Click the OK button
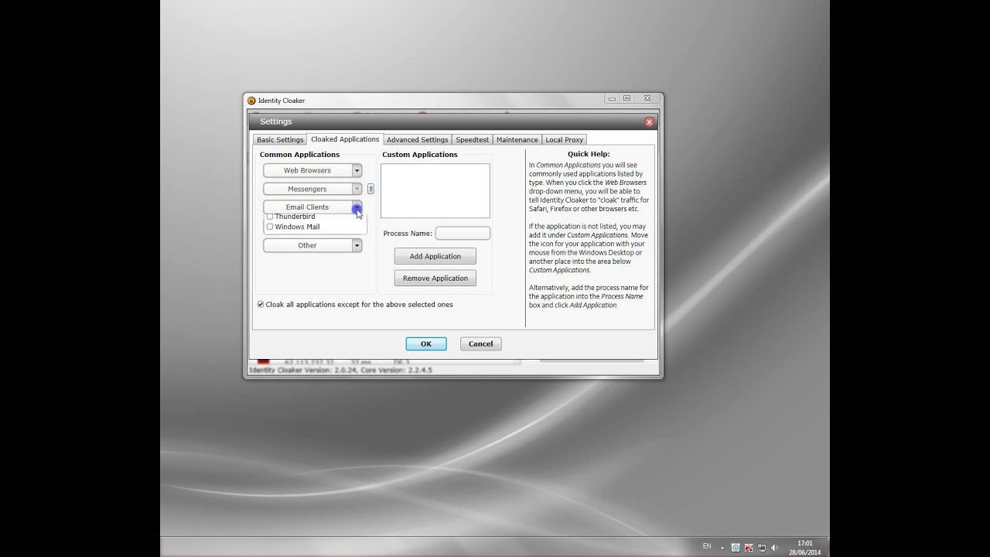The width and height of the screenshot is (990, 557). tap(426, 343)
